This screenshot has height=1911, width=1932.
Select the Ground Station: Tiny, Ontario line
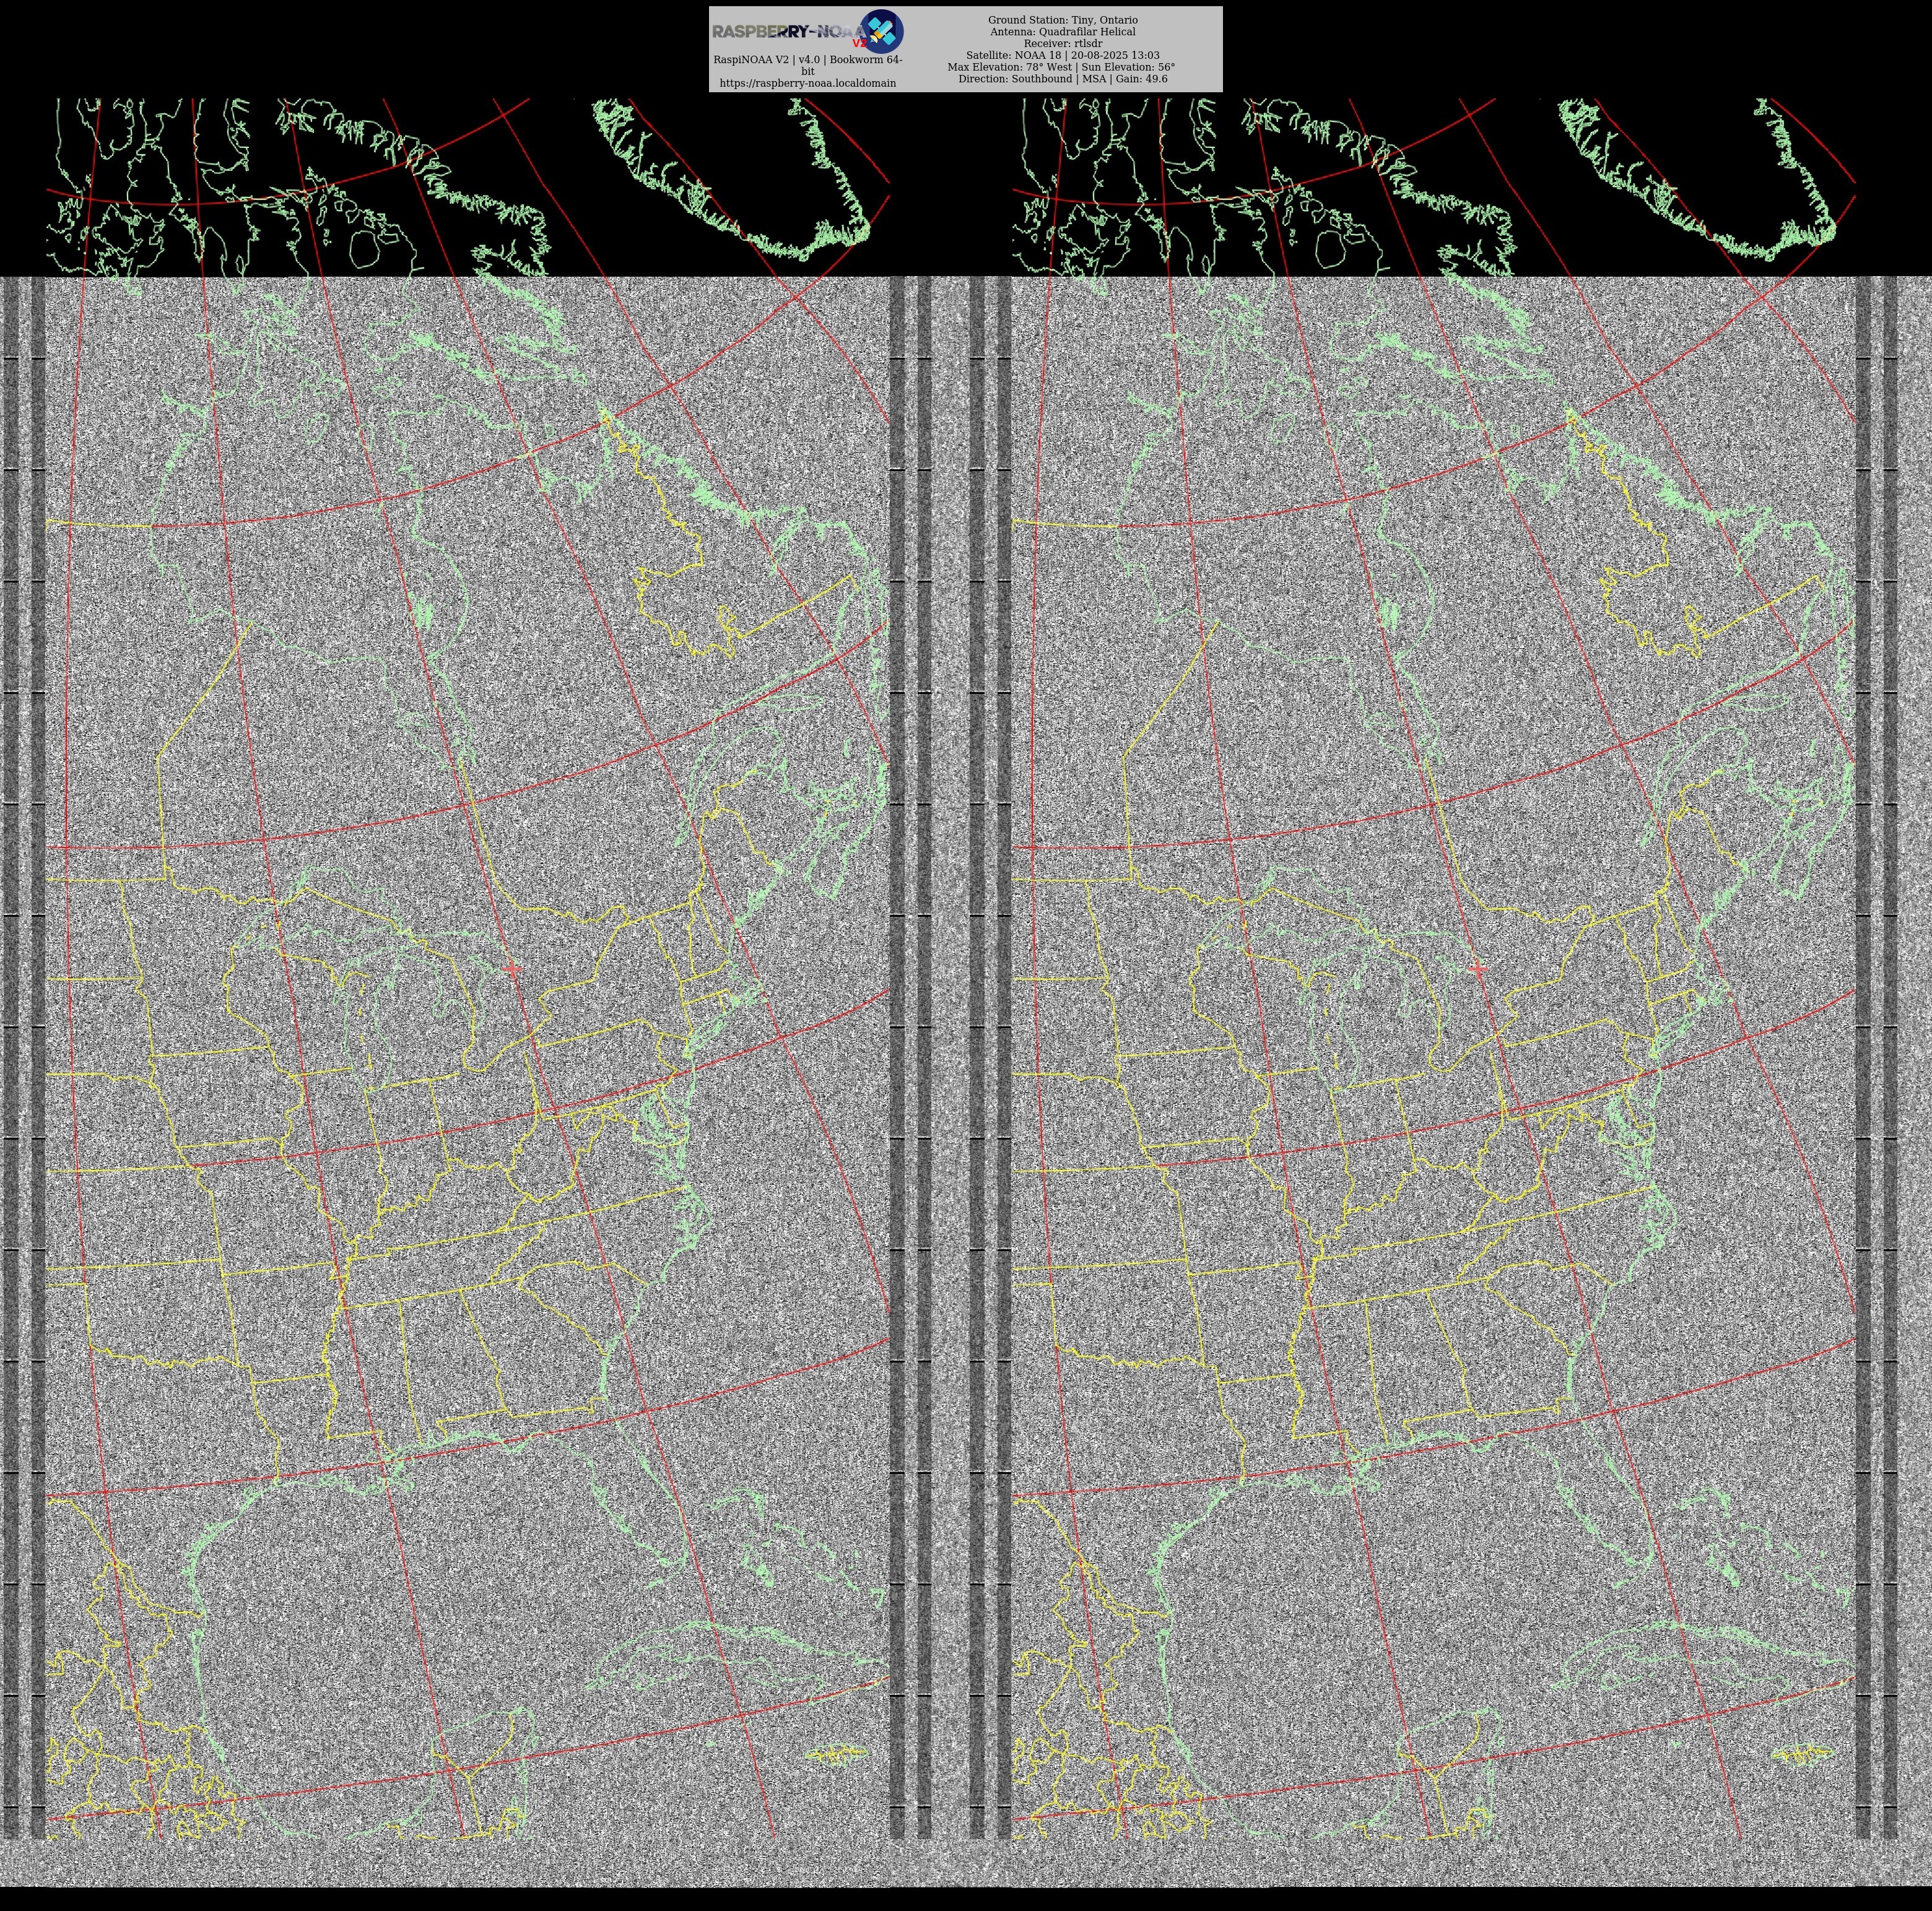coord(1062,20)
